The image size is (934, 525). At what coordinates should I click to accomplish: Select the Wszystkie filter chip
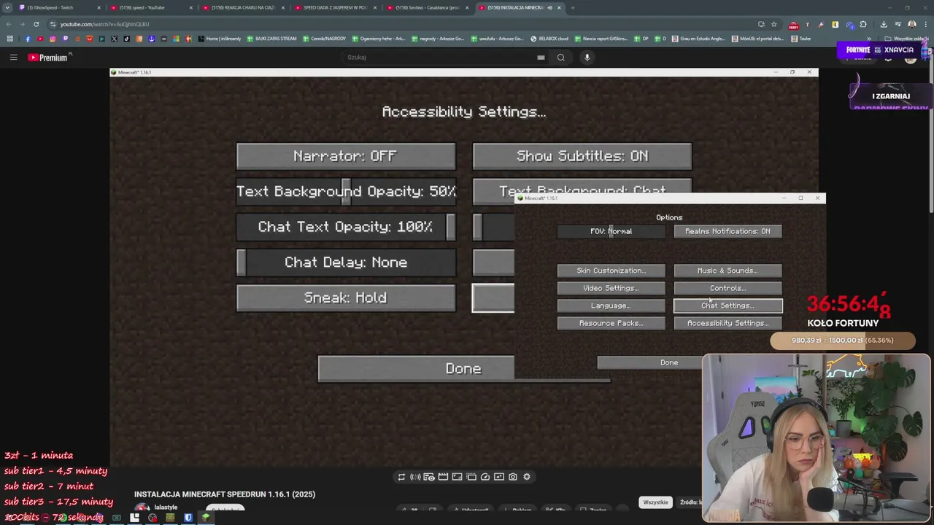(655, 502)
